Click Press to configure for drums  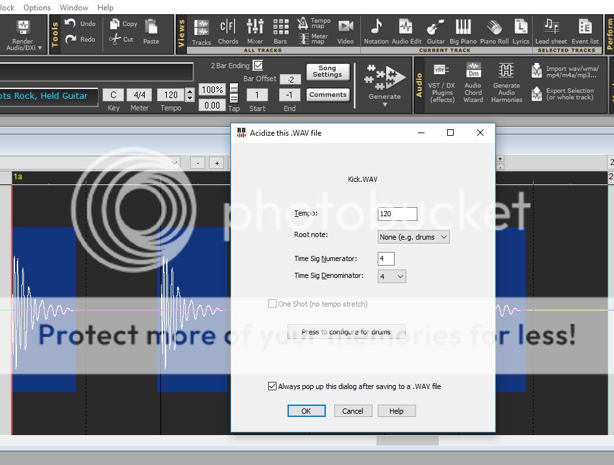coord(346,332)
